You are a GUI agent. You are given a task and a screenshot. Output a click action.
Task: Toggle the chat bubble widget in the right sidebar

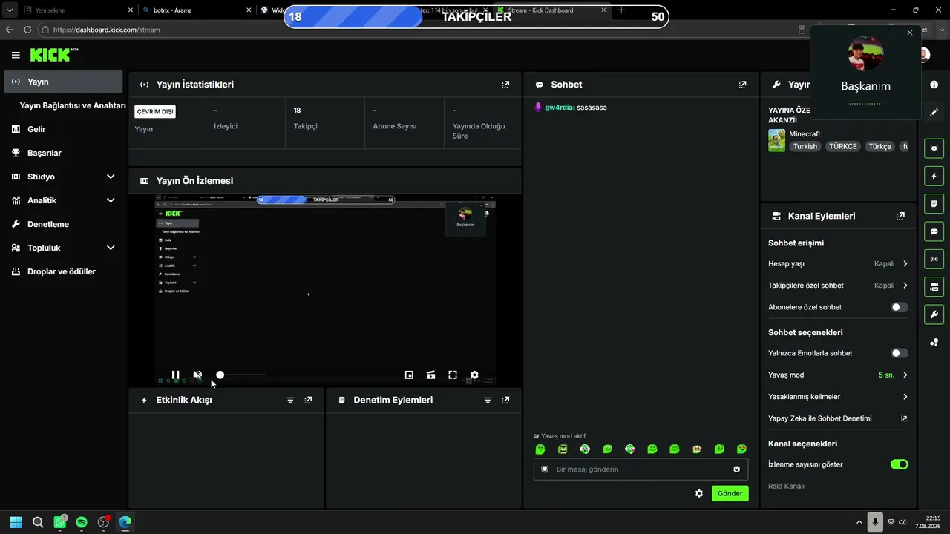click(x=934, y=231)
